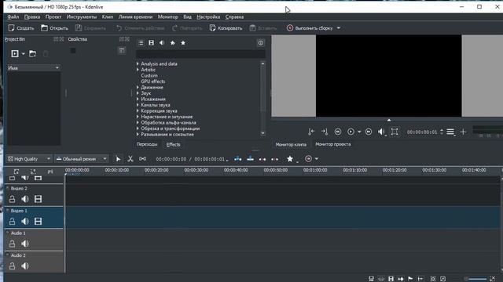This screenshot has height=282, width=503.
Task: Switch to the Переходы tab
Action: 147,144
